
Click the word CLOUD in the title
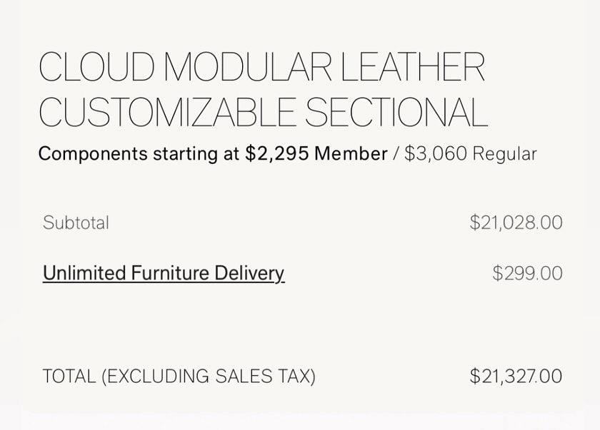96,67
